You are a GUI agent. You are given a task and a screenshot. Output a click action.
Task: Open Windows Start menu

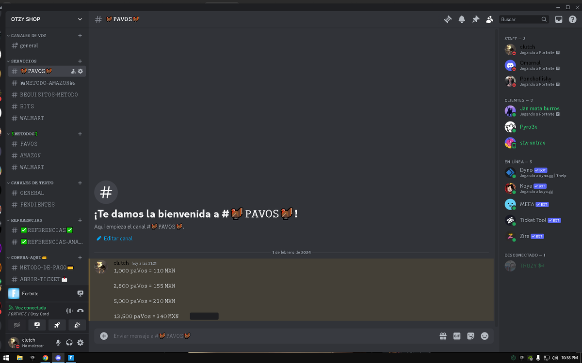[x=6, y=358]
